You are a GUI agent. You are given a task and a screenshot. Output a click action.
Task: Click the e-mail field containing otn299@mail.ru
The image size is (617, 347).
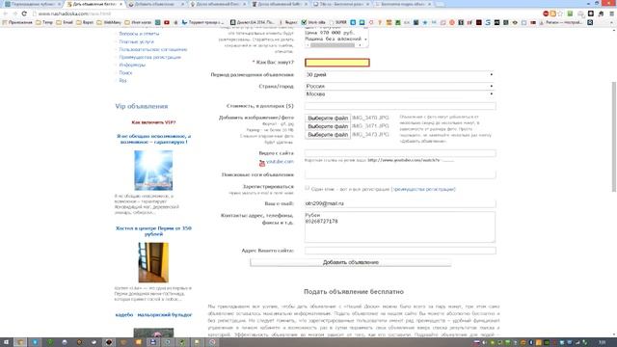[400, 203]
